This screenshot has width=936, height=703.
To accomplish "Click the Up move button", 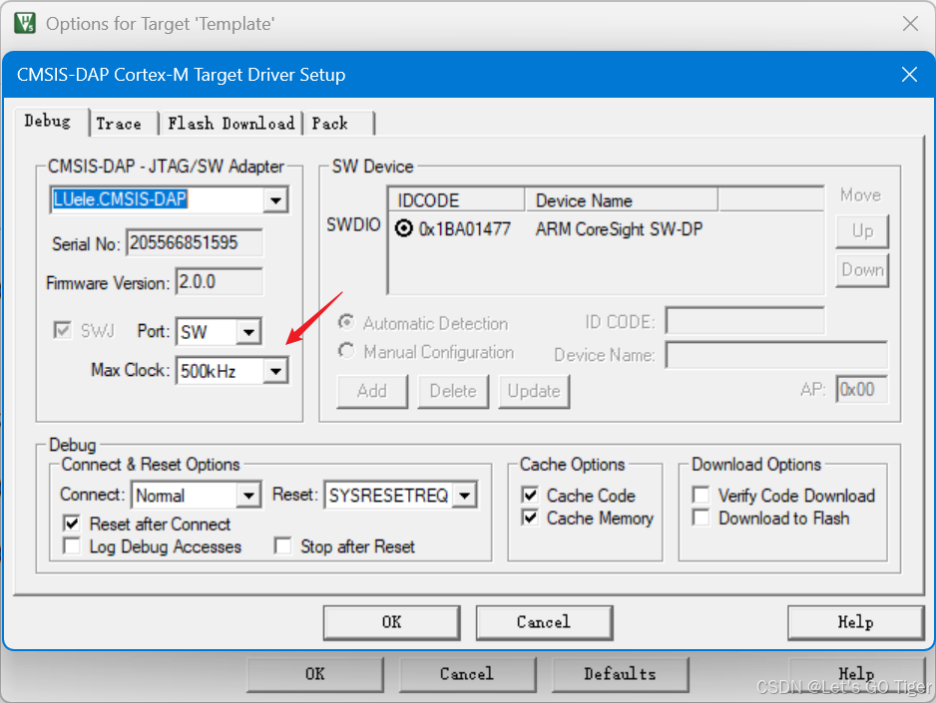I will (x=862, y=231).
